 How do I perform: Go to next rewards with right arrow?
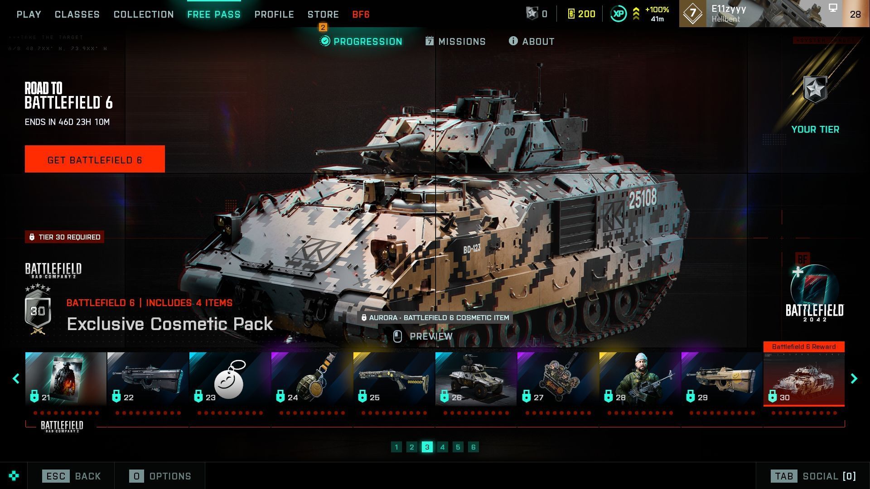point(854,379)
